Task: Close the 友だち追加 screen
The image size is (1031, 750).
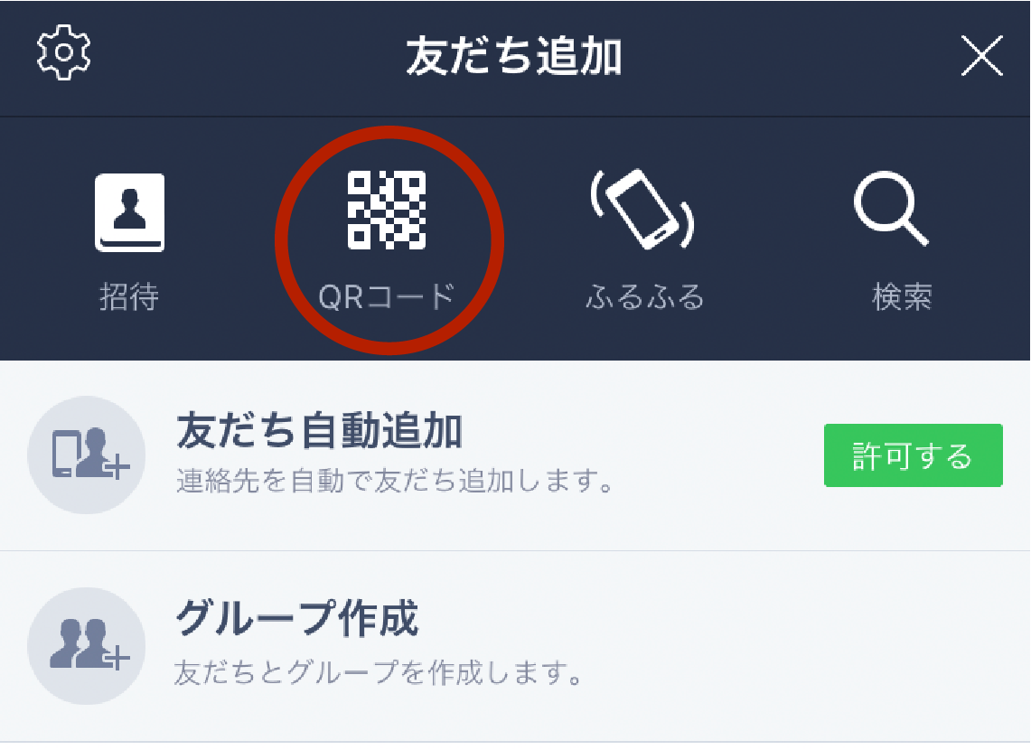Action: click(x=981, y=56)
